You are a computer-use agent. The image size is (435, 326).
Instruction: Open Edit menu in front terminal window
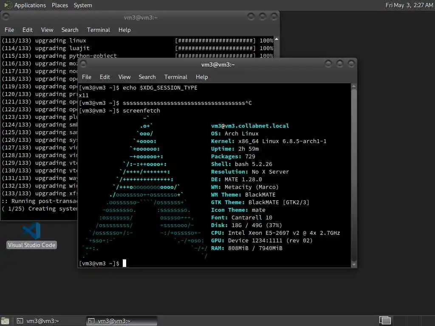coord(105,77)
